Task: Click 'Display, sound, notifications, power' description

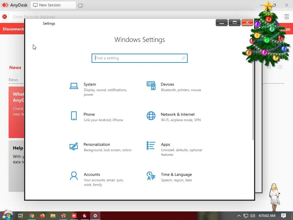Action: coord(105,92)
